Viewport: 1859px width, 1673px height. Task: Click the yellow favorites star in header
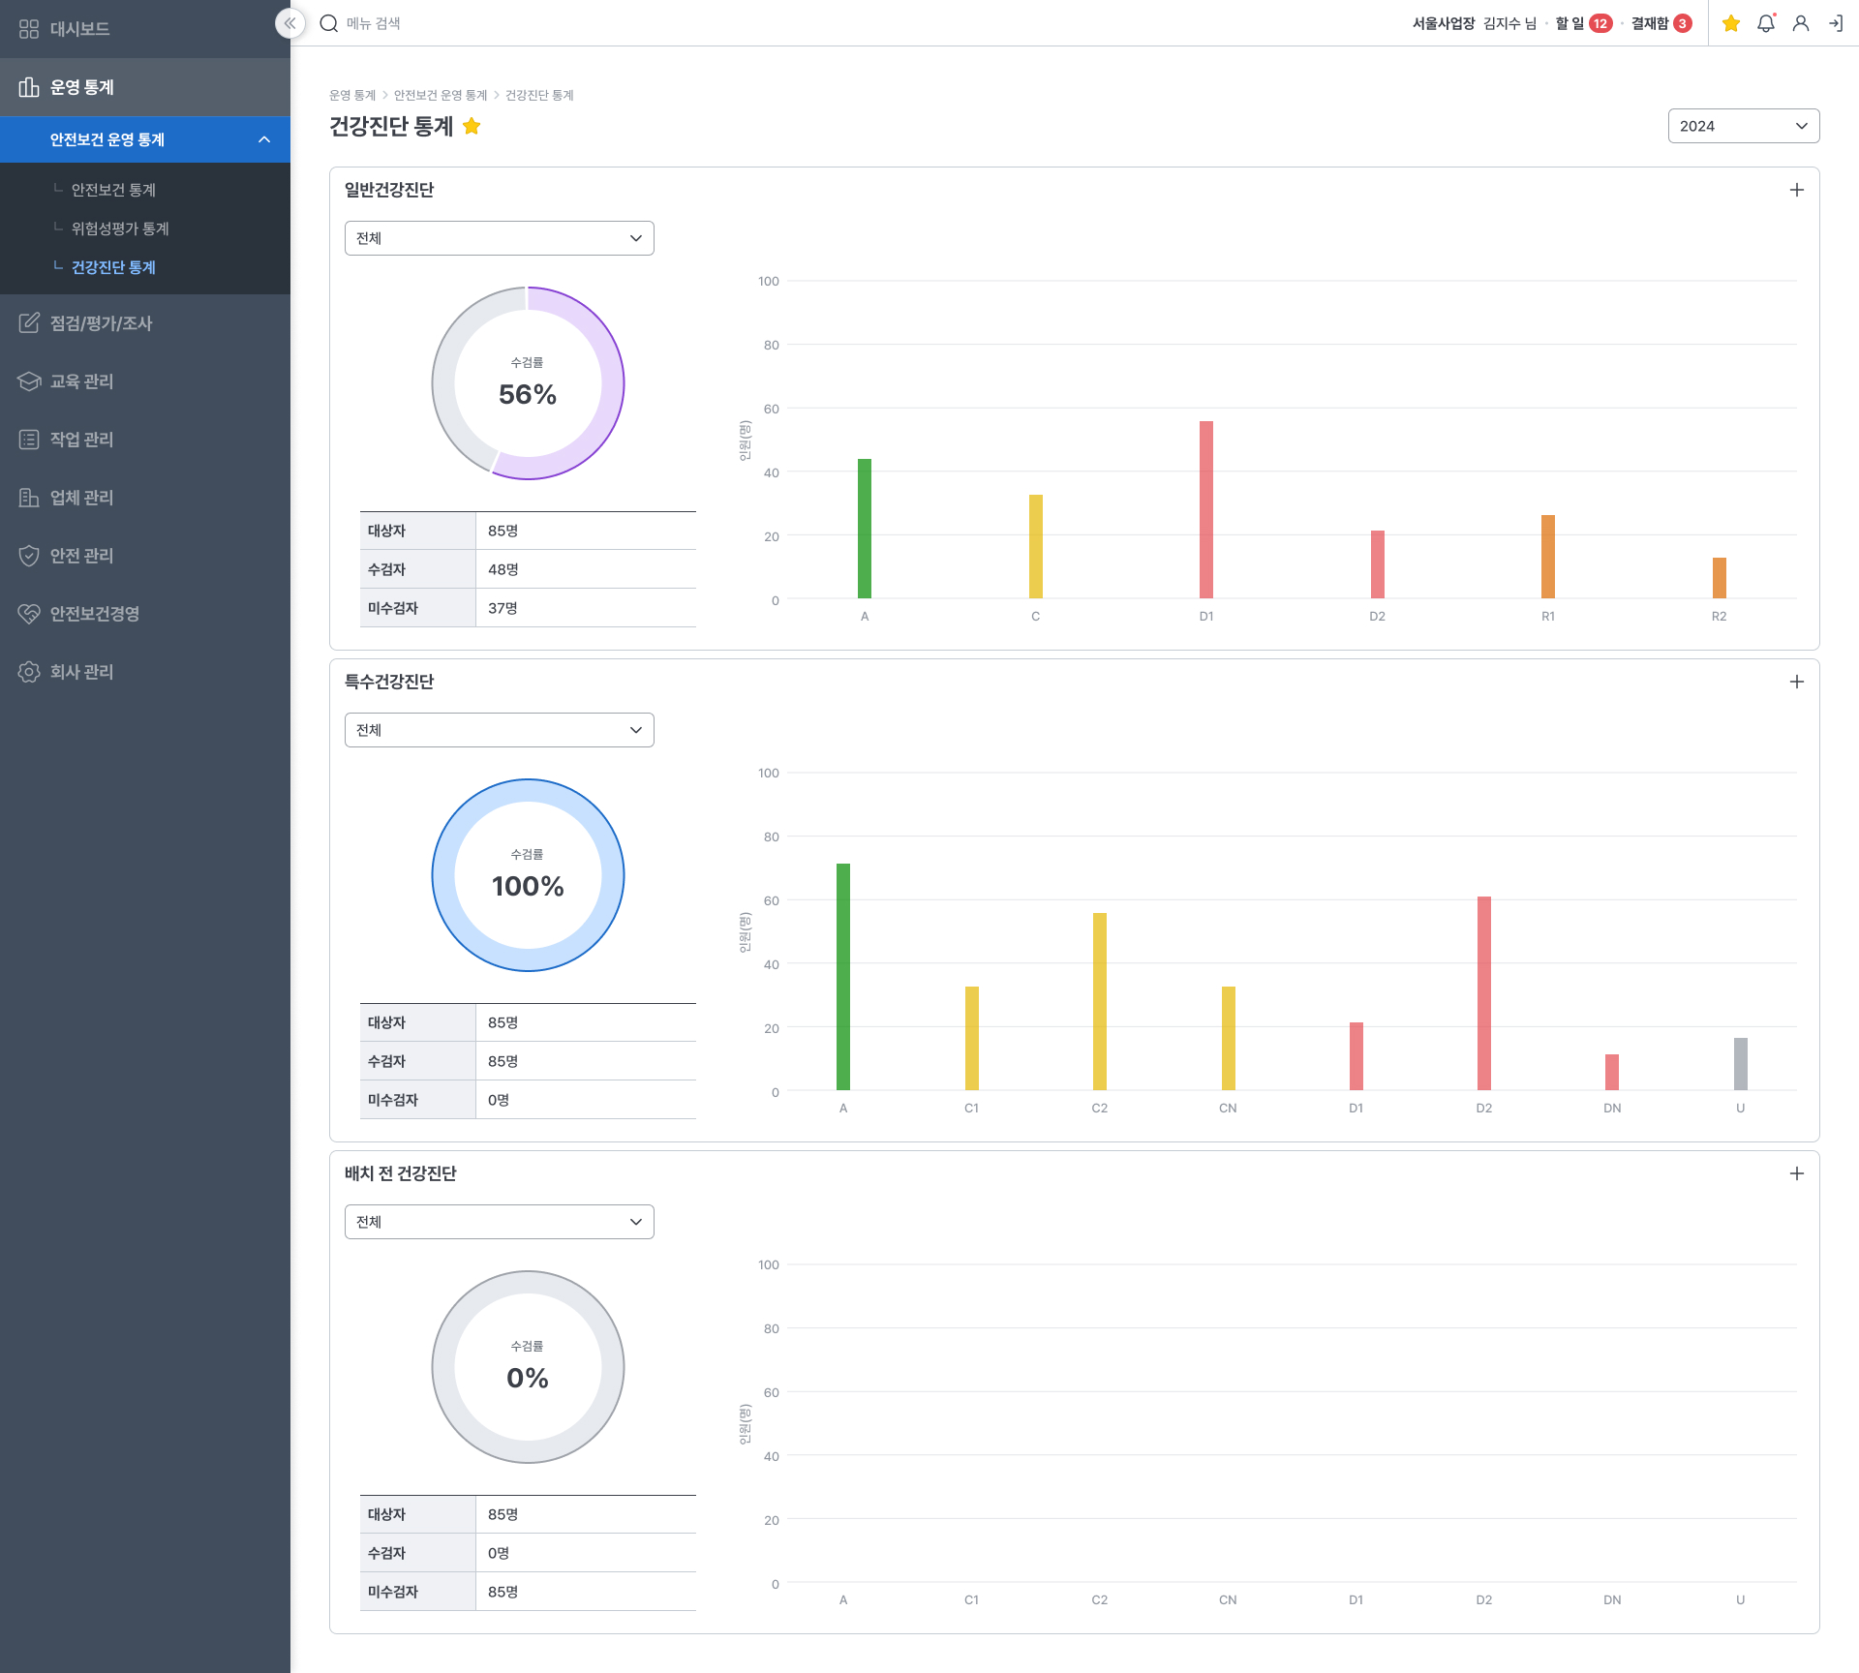click(1731, 23)
